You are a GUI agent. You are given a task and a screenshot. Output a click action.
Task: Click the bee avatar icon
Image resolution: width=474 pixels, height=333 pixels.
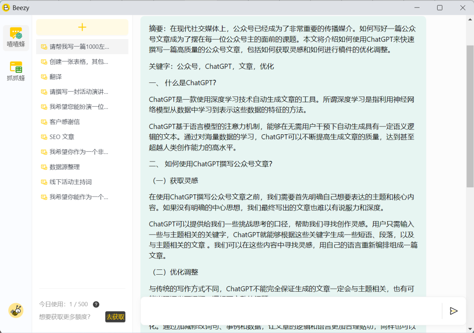pos(16,310)
